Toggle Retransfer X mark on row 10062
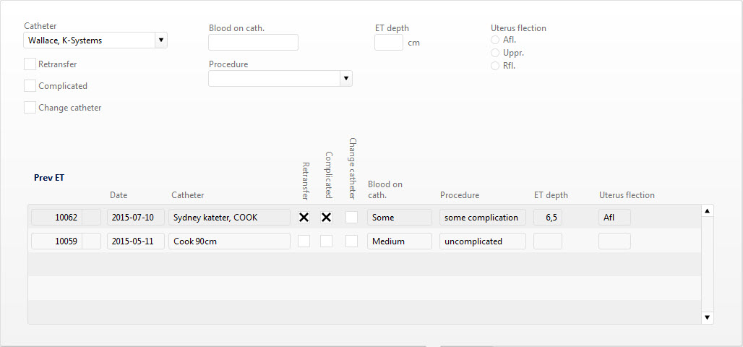This screenshot has height=347, width=743. [x=304, y=218]
